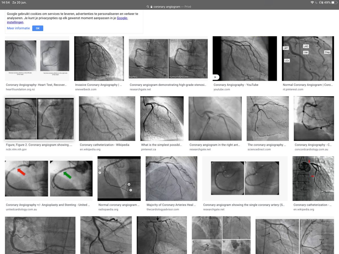The image size is (339, 254).
Task: Open heartfoundation.org.nz angiography thumbnail
Action: (x=37, y=58)
